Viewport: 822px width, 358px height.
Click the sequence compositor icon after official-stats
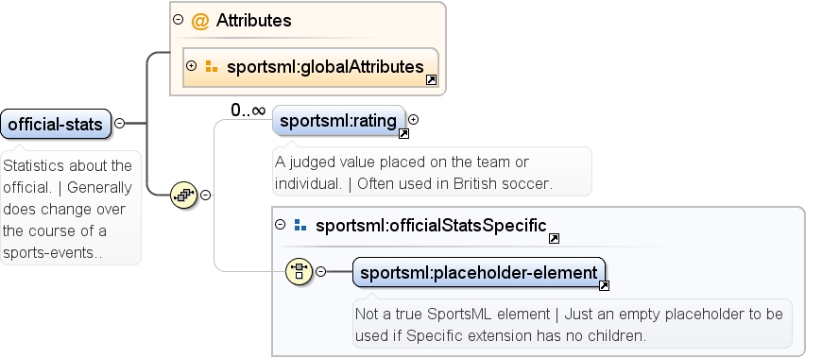tap(184, 195)
